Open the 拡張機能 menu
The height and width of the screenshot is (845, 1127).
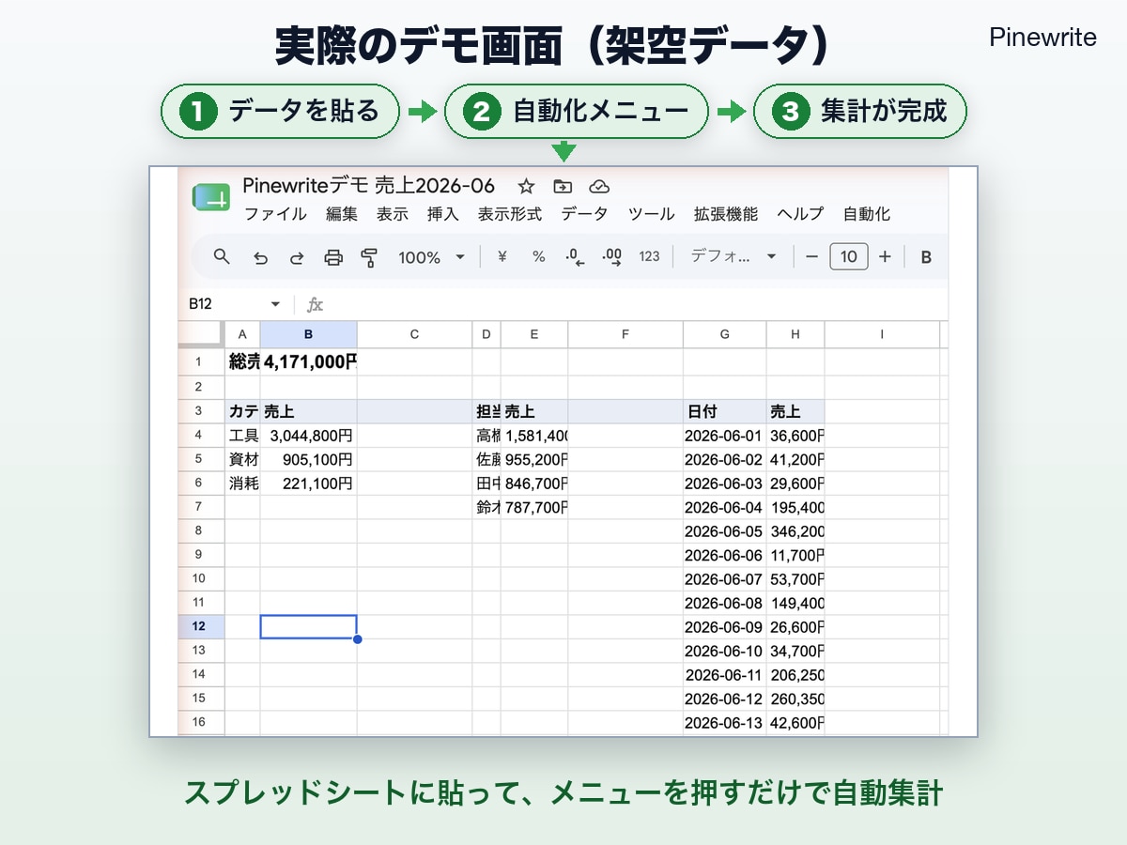point(726,214)
